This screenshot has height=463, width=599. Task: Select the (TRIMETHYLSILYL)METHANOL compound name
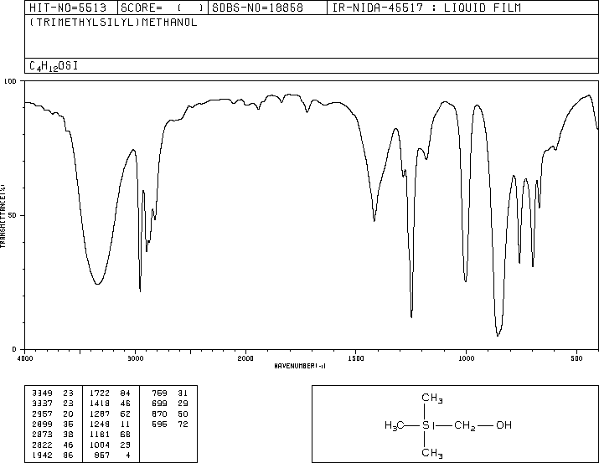pyautogui.click(x=113, y=22)
